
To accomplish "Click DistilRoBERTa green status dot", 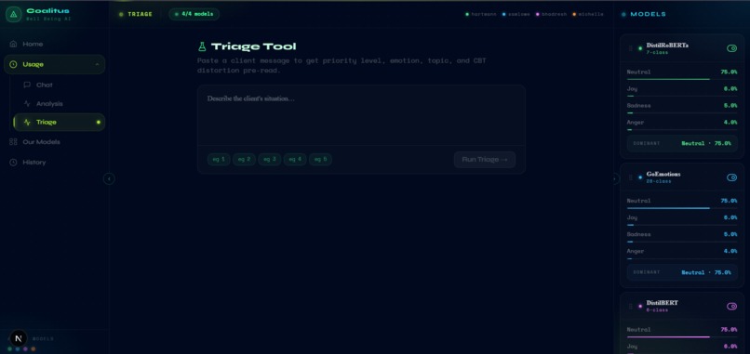I will pos(640,48).
